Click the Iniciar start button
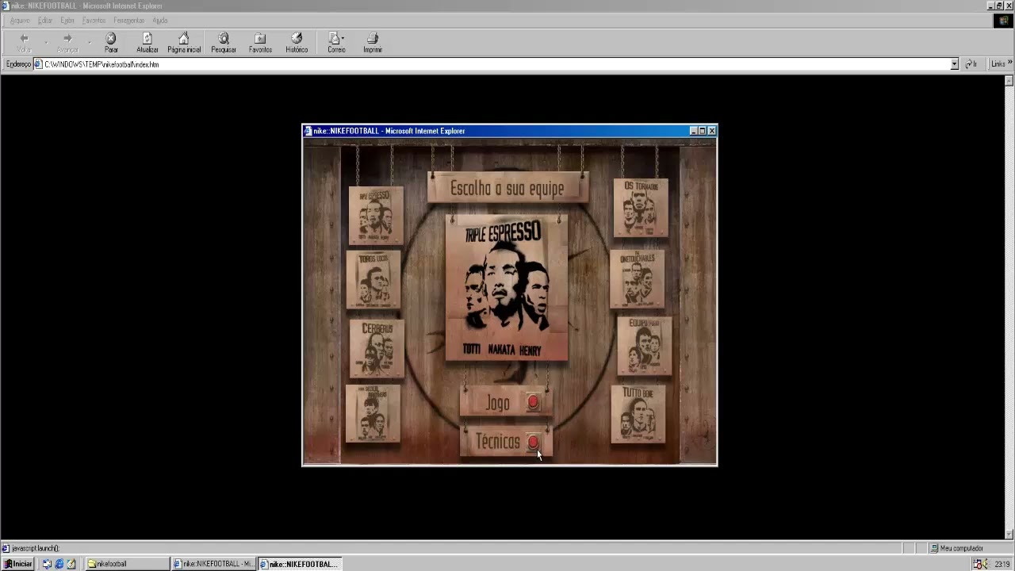The height and width of the screenshot is (571, 1015). [x=17, y=564]
